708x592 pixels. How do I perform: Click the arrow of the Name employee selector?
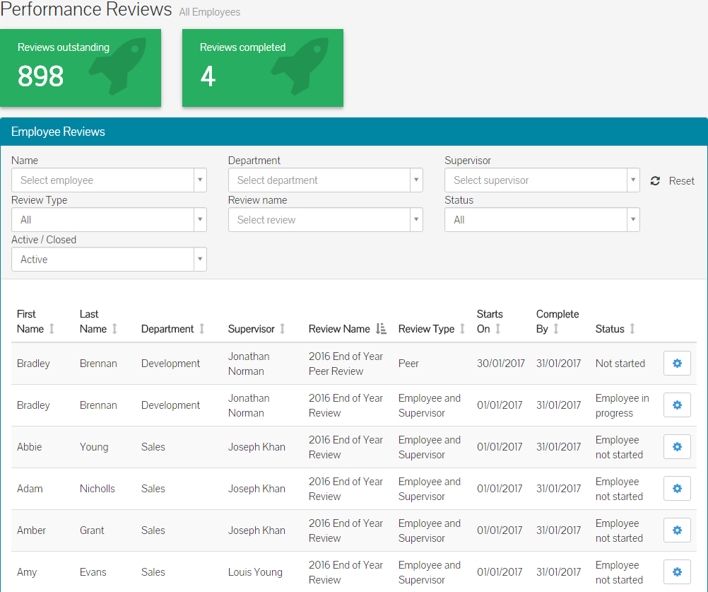pyautogui.click(x=200, y=180)
